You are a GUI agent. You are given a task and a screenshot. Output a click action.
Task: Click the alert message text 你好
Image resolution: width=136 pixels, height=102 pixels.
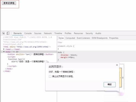pyautogui.click(x=61, y=72)
